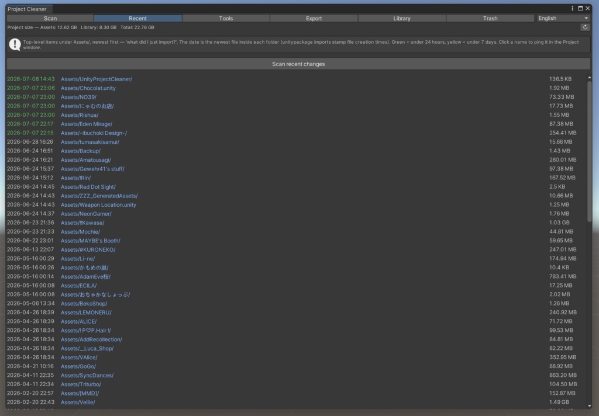Select Assets/Mochie/ entry
This screenshot has height=416, width=599.
tap(80, 231)
